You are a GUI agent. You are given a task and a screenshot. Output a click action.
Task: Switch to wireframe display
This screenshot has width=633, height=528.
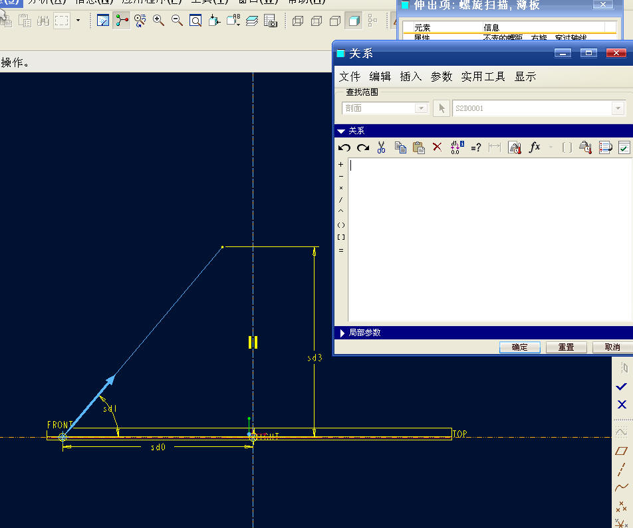click(x=297, y=21)
